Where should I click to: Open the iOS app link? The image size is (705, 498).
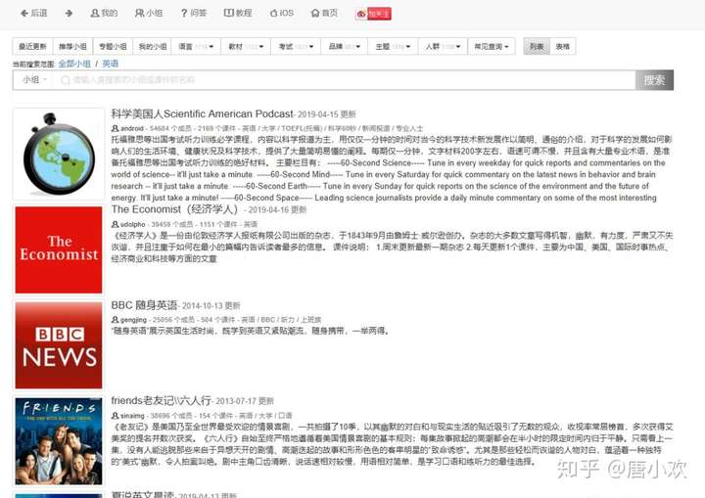click(x=281, y=13)
